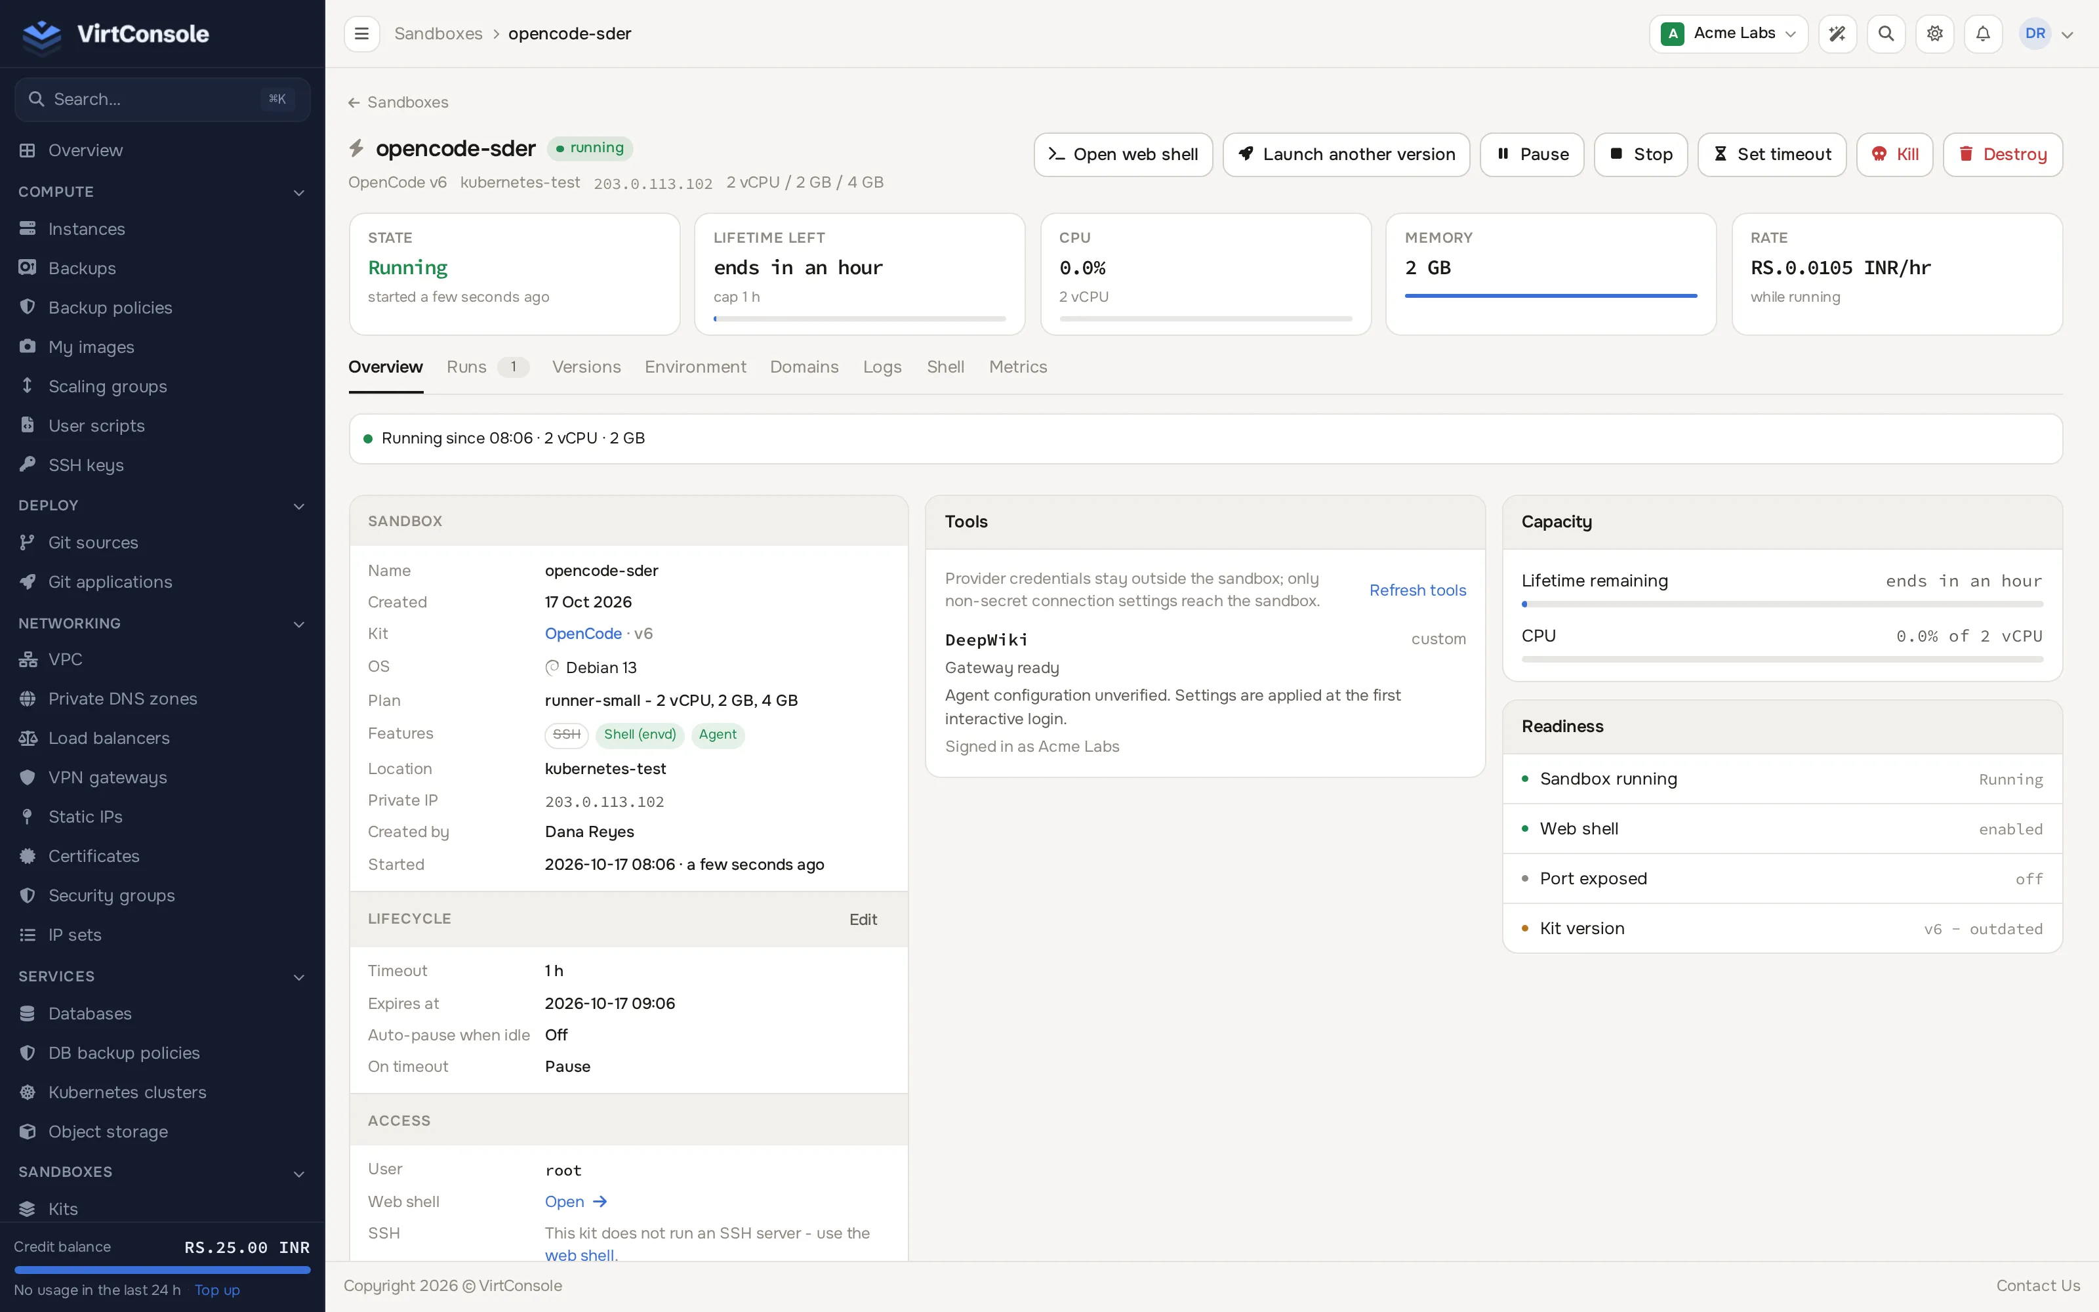Screen dimensions: 2099x1312
Task: Click the hamburger menu toggle icon
Action: tap(361, 34)
